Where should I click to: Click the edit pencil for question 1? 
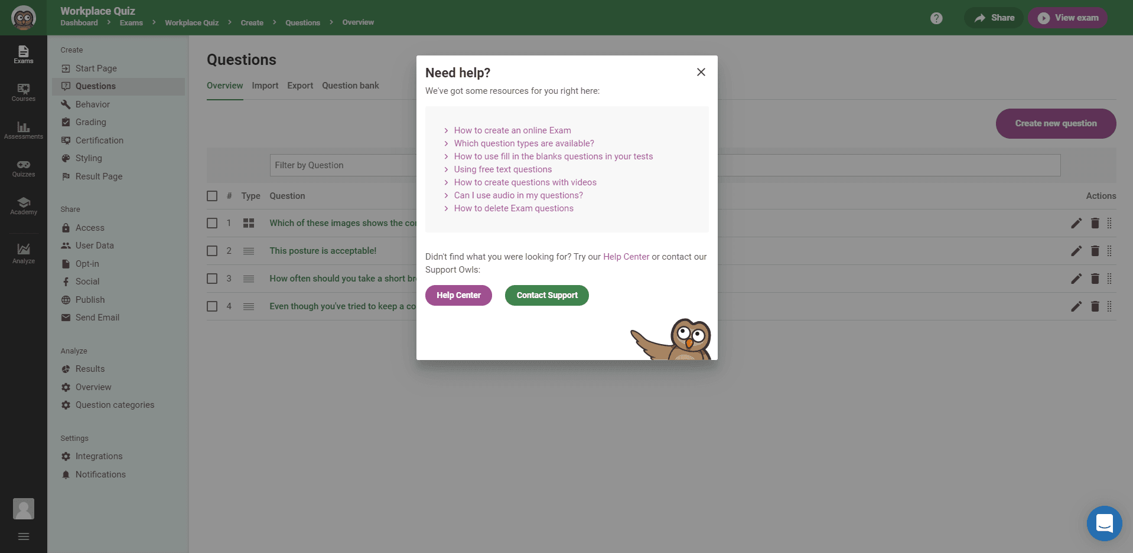click(x=1076, y=223)
